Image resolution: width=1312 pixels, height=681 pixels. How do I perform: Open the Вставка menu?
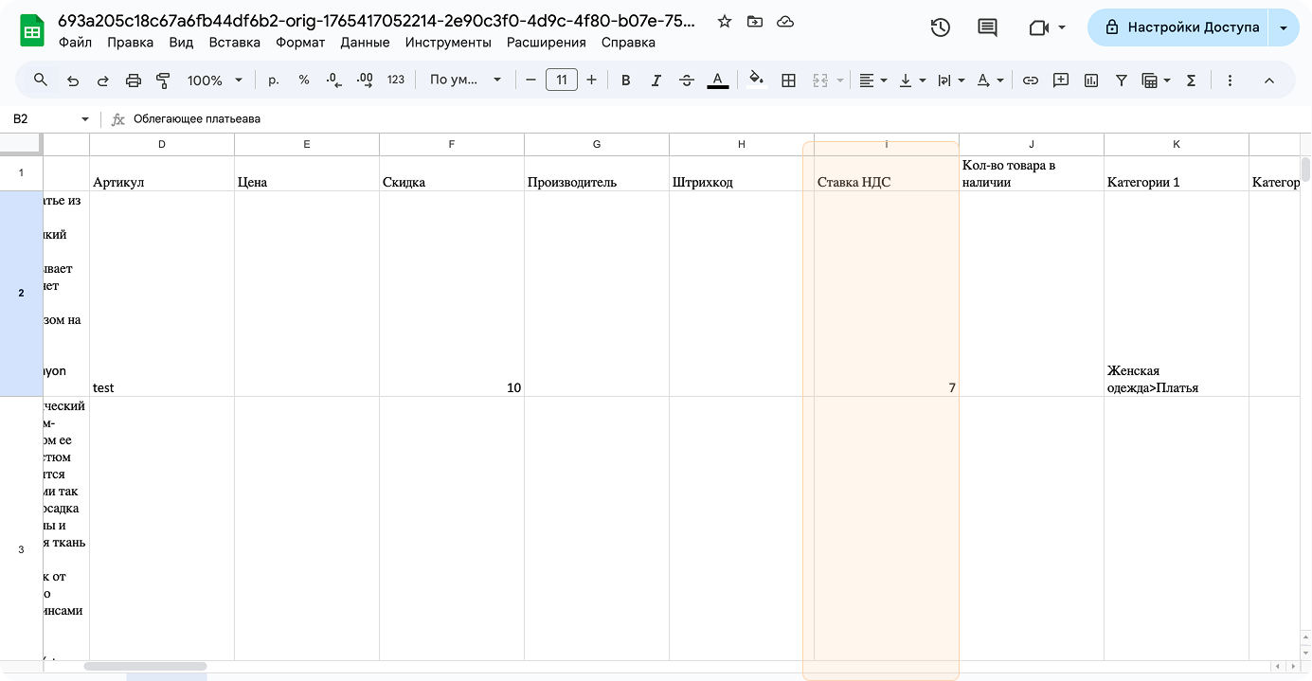pos(234,43)
